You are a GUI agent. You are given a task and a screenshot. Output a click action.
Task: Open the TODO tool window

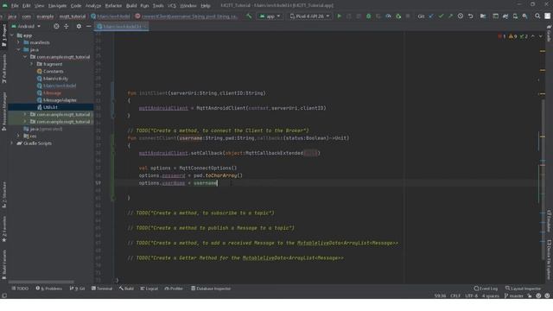click(x=20, y=289)
